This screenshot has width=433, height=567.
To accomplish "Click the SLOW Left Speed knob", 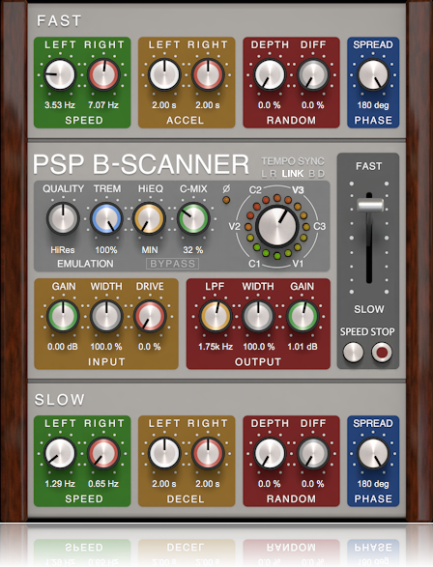I will [60, 453].
